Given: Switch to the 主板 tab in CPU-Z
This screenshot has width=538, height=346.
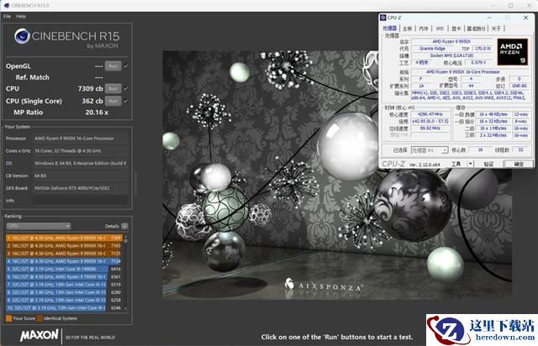Looking at the screenshot, I should tap(407, 29).
